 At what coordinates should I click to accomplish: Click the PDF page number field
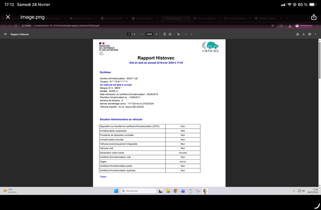tap(129, 34)
